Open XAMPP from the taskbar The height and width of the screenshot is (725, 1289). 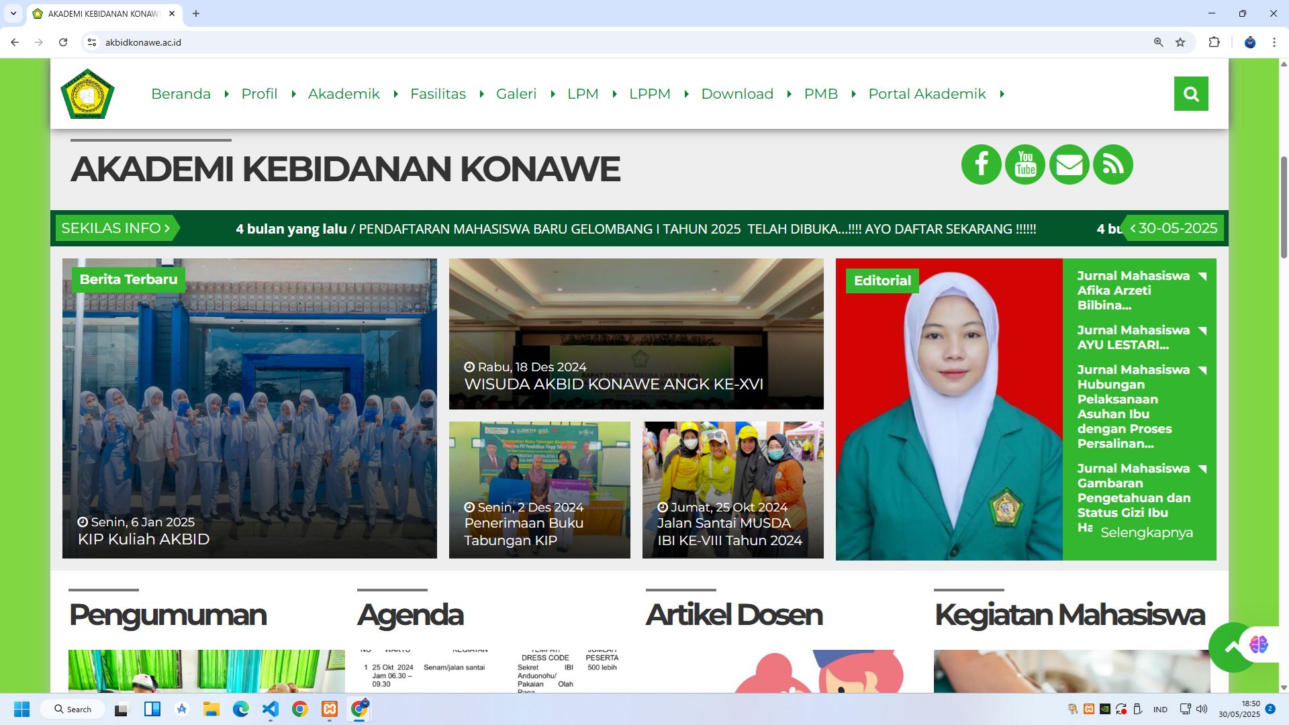[x=328, y=710]
